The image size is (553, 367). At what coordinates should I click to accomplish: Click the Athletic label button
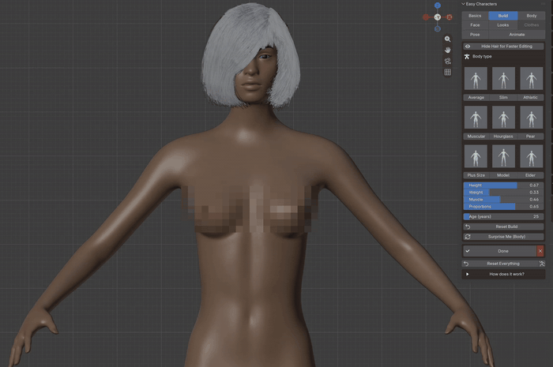click(x=530, y=98)
